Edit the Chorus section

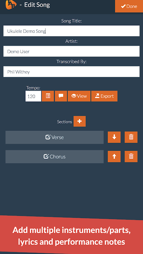point(54,157)
